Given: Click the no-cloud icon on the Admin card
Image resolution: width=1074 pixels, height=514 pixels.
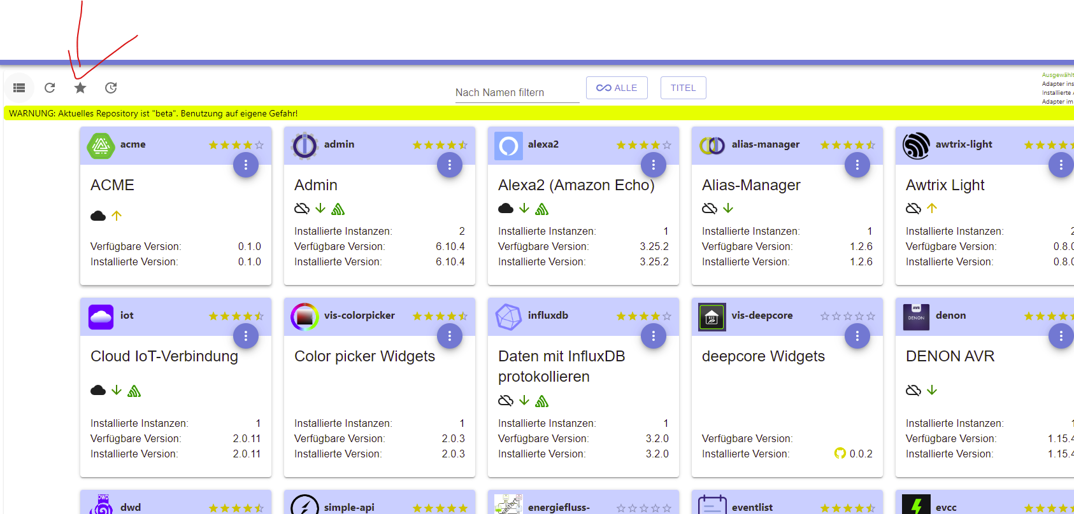Looking at the screenshot, I should pyautogui.click(x=302, y=209).
